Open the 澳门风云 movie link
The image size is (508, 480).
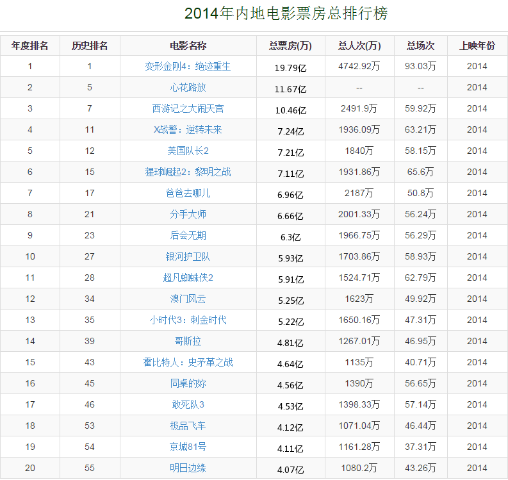tap(188, 299)
